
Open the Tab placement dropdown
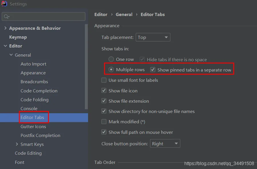153,37
